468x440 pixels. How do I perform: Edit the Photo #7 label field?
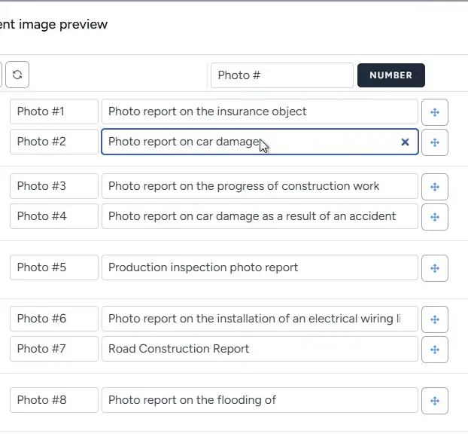tap(54, 349)
